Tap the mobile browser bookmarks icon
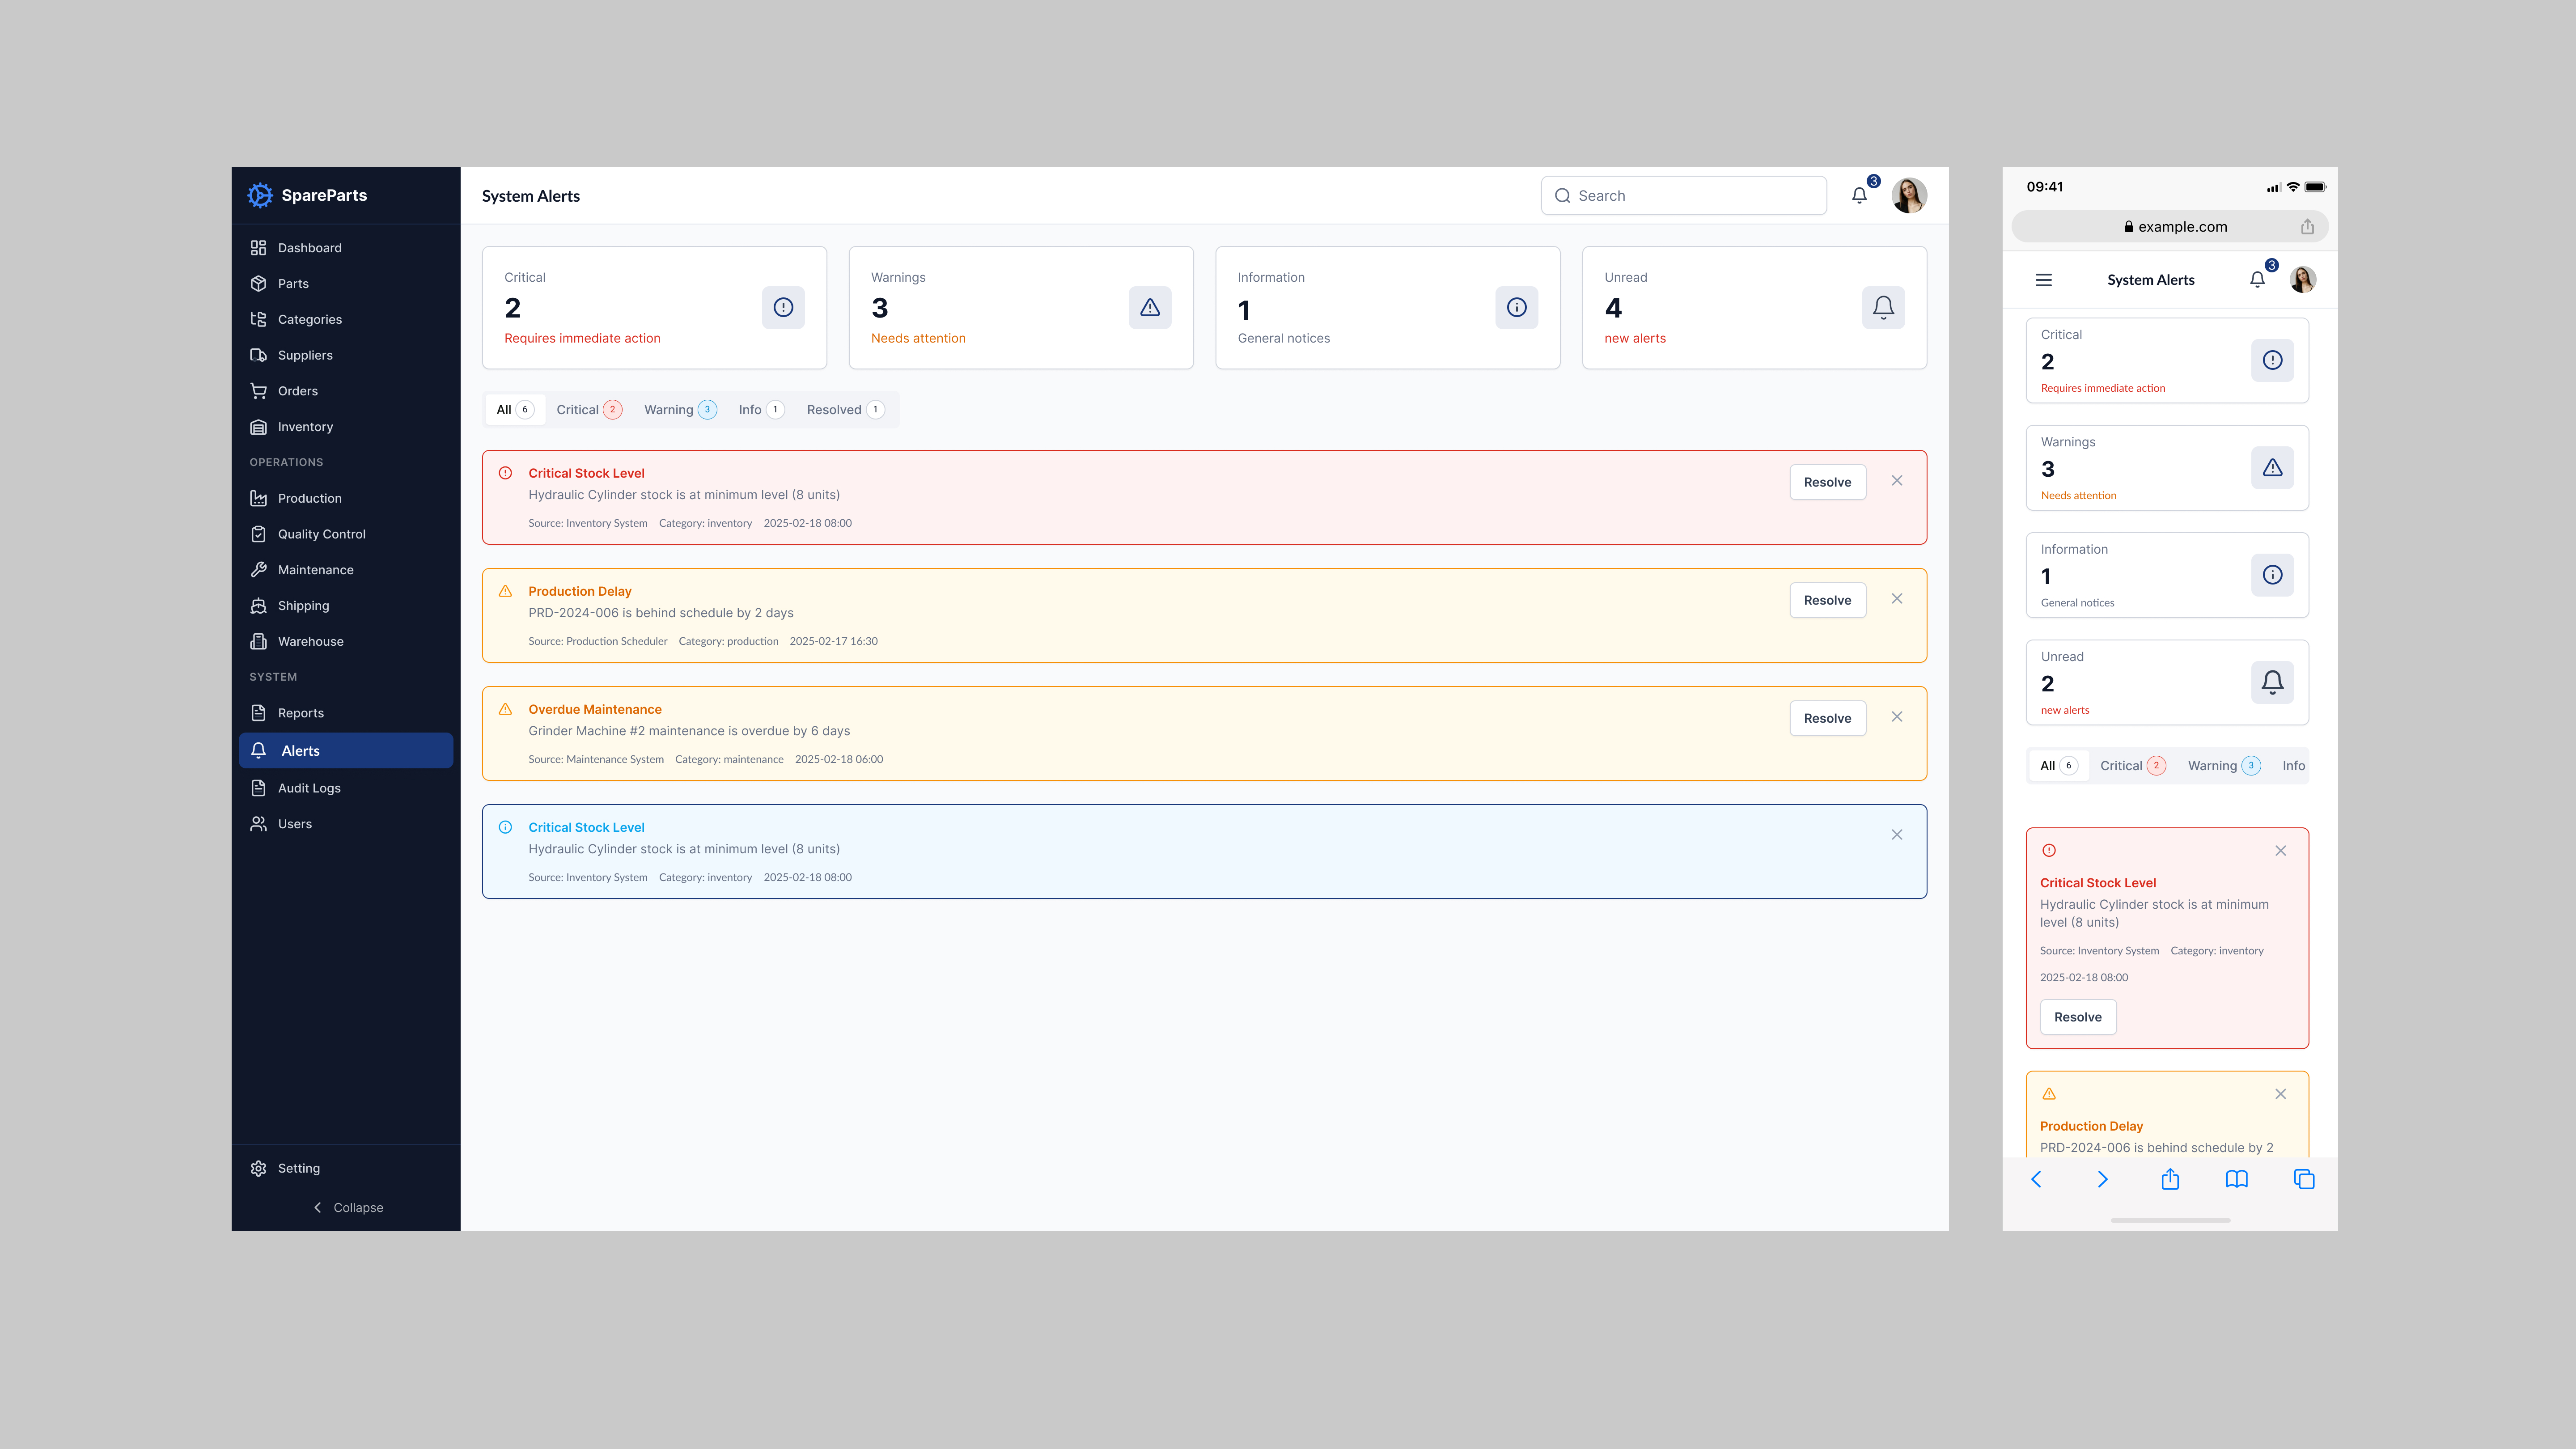 [x=2237, y=1179]
